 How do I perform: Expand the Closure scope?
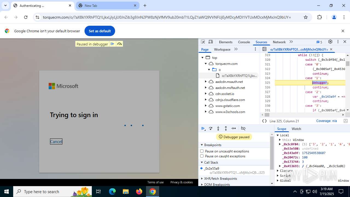(278, 171)
